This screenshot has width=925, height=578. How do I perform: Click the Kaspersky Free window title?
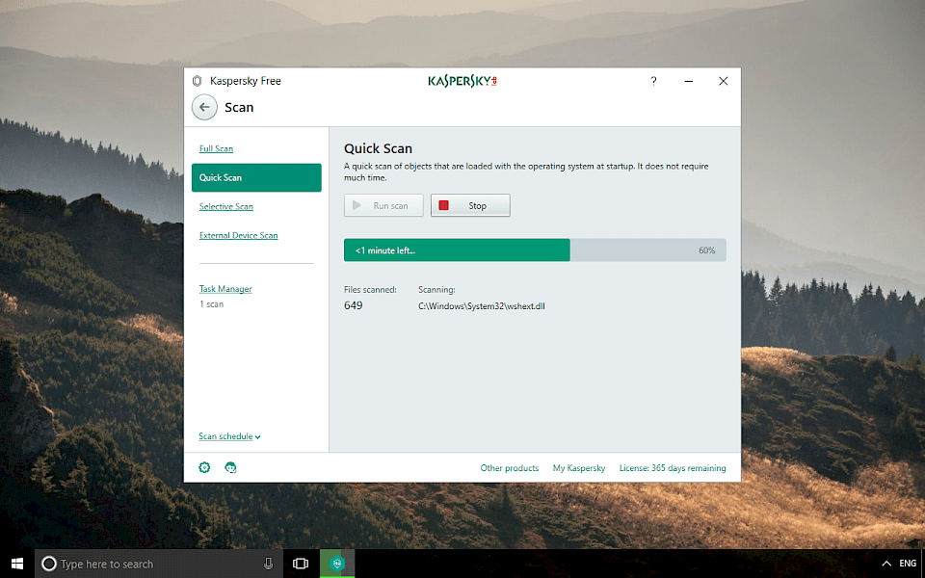point(246,81)
